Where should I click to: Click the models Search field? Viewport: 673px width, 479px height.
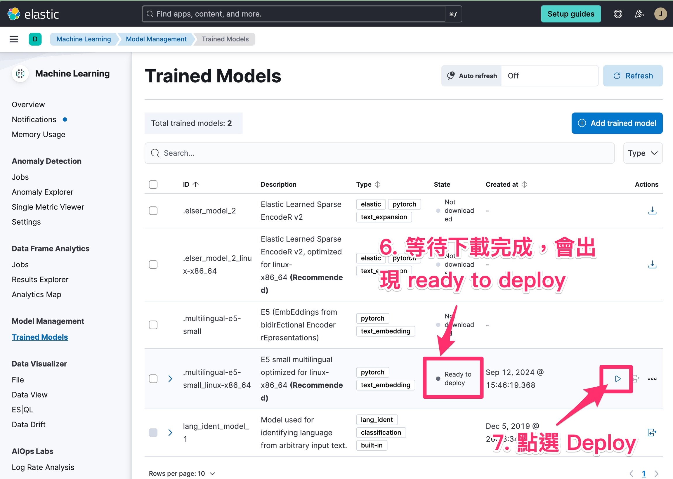coord(379,153)
